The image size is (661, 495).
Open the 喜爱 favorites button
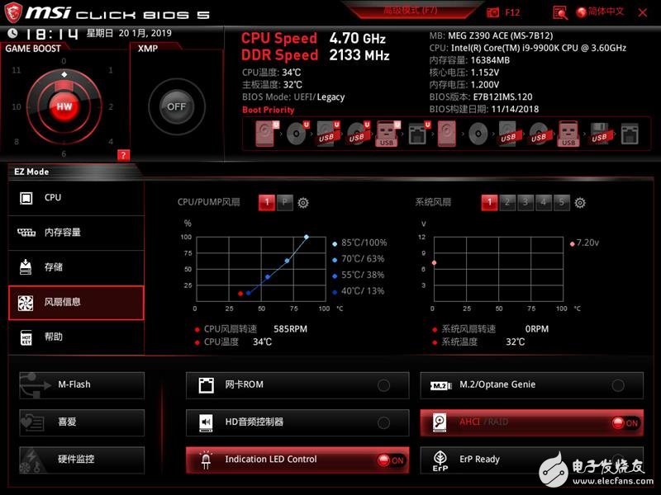pos(82,422)
